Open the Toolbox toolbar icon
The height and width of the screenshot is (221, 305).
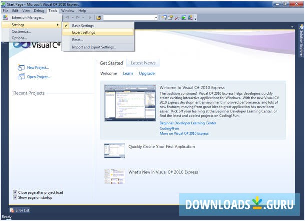click(177, 18)
